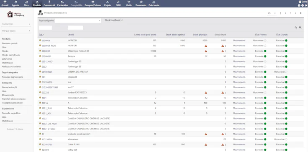Sort by Limite stock pour alerte header
Screen dimensions: 308x152
[145, 35]
